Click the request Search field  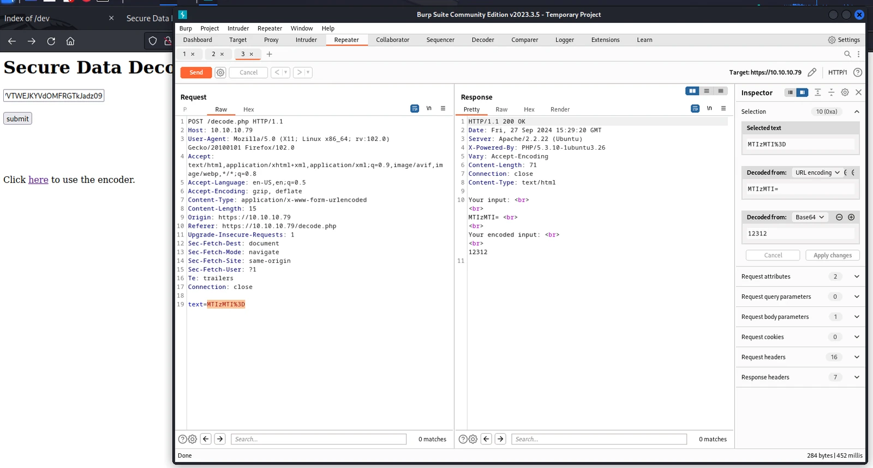319,439
